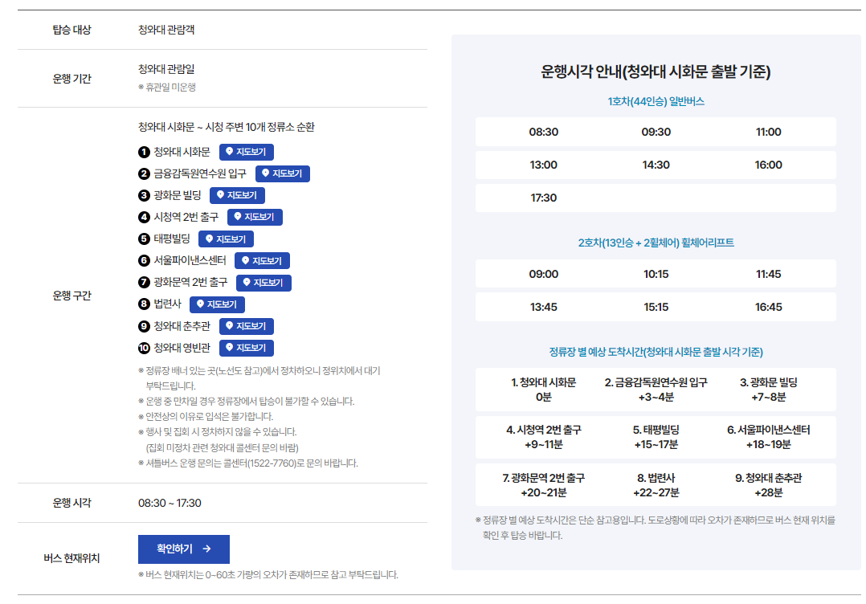
Task: Click number 3 badge for 광화문 빌딩
Action: point(144,195)
